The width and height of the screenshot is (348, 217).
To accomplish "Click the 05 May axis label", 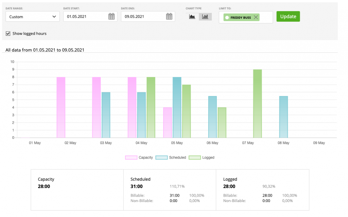I will [x=177, y=143].
